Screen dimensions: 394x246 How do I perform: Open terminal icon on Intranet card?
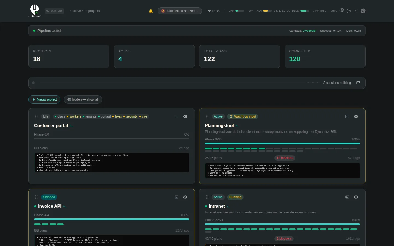click(347, 197)
